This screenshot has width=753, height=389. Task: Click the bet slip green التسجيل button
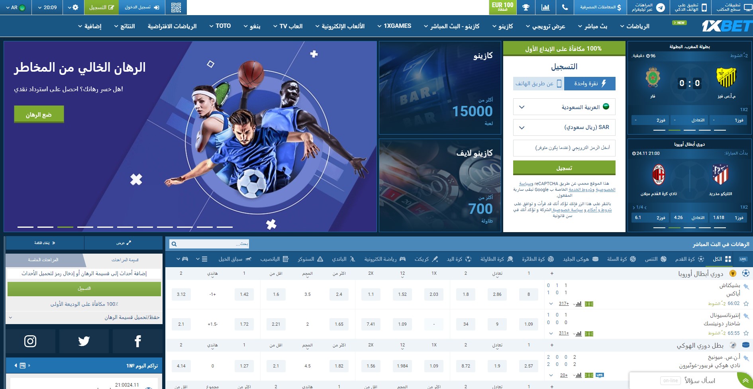point(84,289)
